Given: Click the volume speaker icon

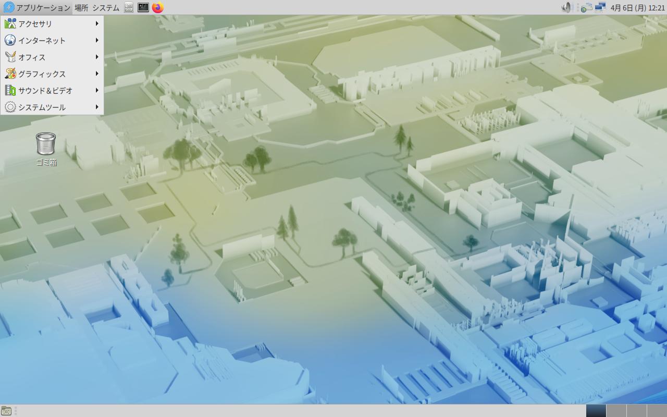Looking at the screenshot, I should tap(566, 7).
